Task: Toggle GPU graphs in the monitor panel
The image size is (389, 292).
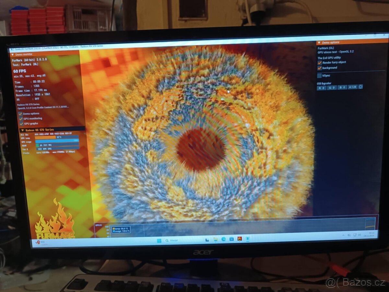Action: tap(21, 123)
